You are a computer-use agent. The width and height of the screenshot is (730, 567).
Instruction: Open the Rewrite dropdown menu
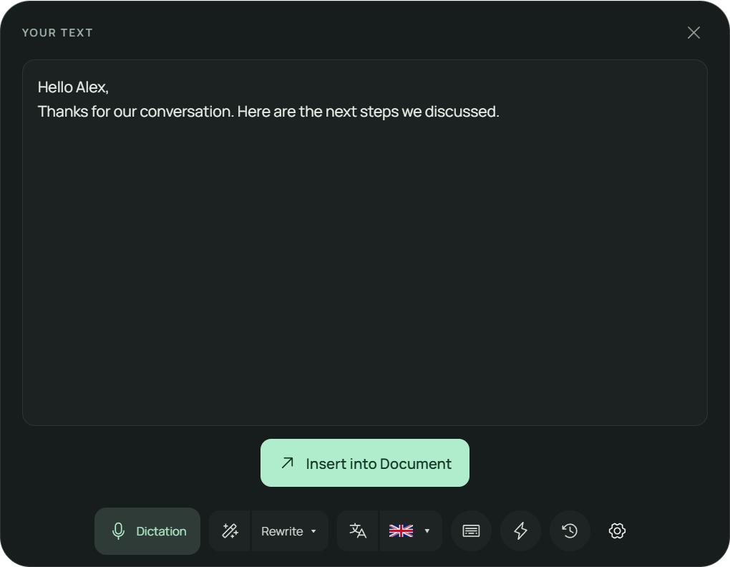pyautogui.click(x=290, y=530)
